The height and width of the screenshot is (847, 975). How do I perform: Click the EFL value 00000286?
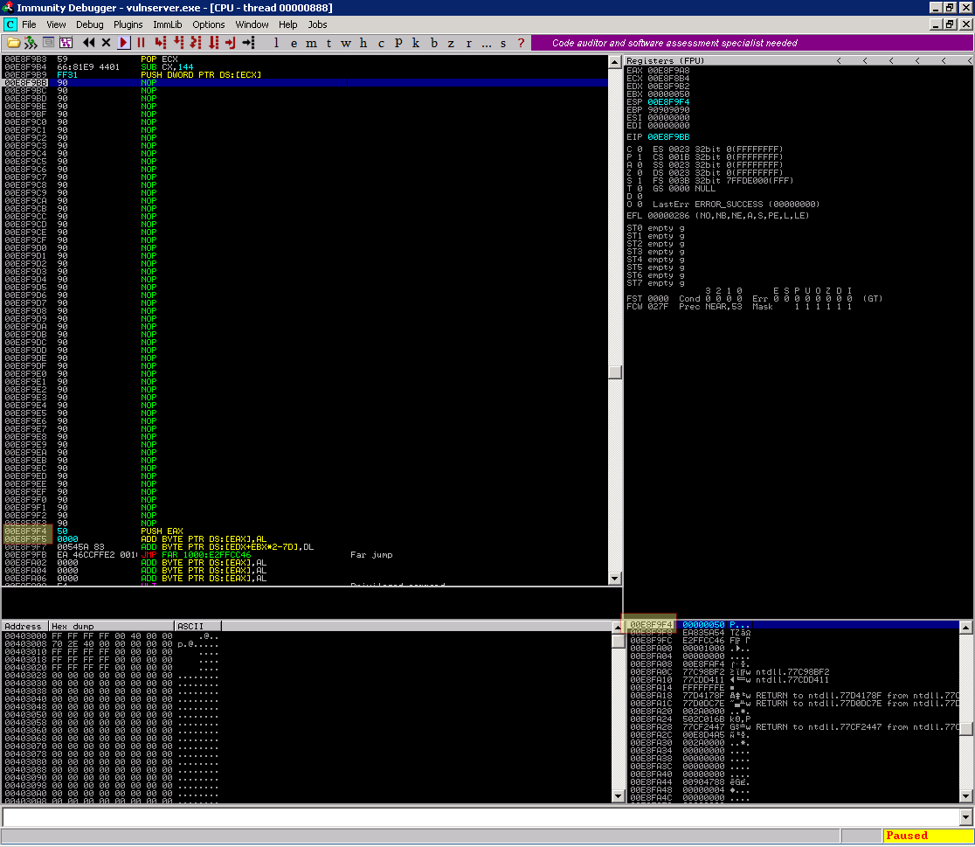point(668,216)
